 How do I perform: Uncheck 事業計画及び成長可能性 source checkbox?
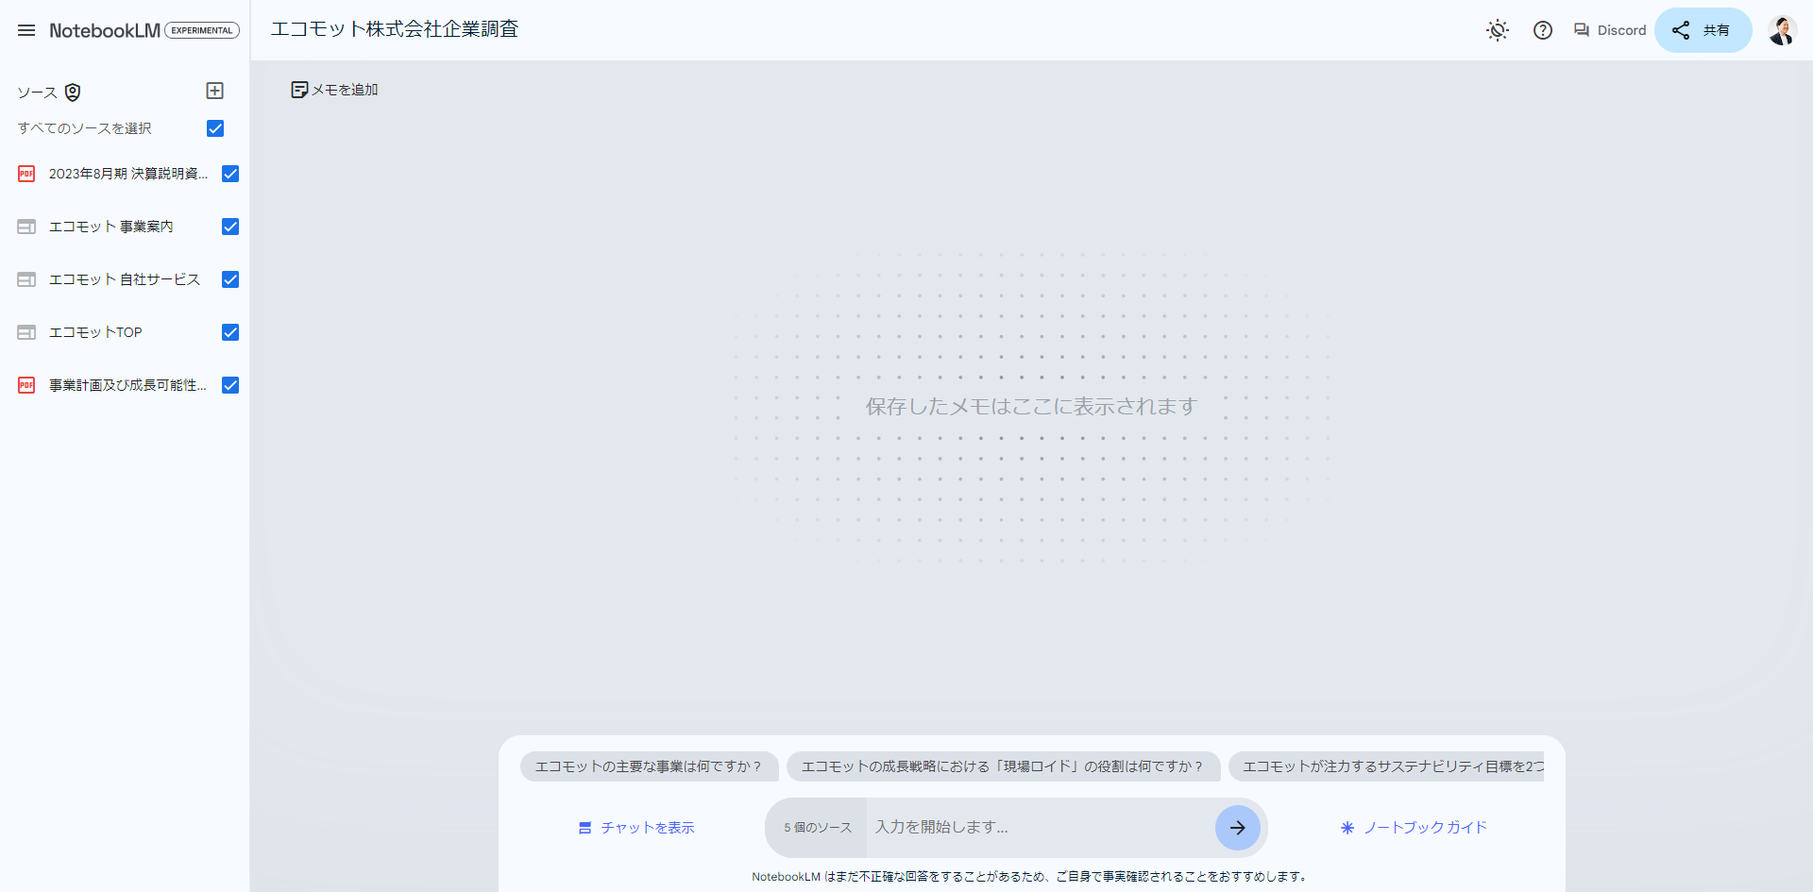click(230, 385)
